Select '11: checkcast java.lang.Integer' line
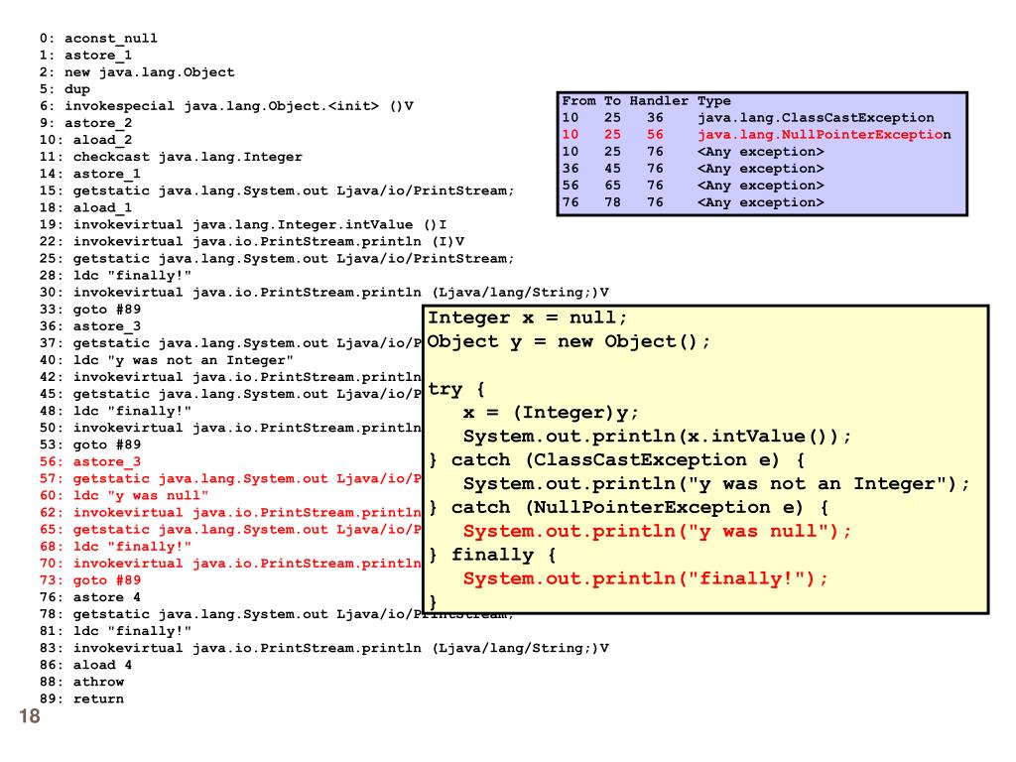Screen dimensions: 1016x762 point(171,156)
